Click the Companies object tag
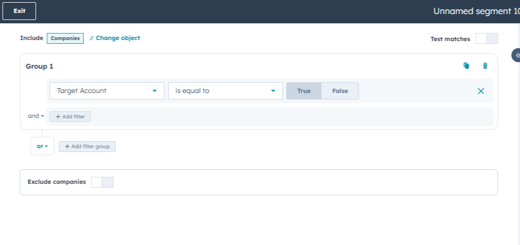The width and height of the screenshot is (520, 245). tap(65, 38)
